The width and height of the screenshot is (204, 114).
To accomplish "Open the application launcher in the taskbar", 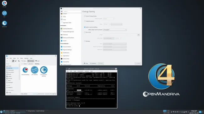I will point(2,112).
